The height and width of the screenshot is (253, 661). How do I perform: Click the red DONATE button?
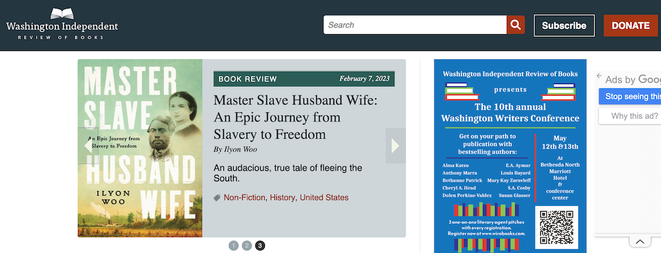click(631, 26)
